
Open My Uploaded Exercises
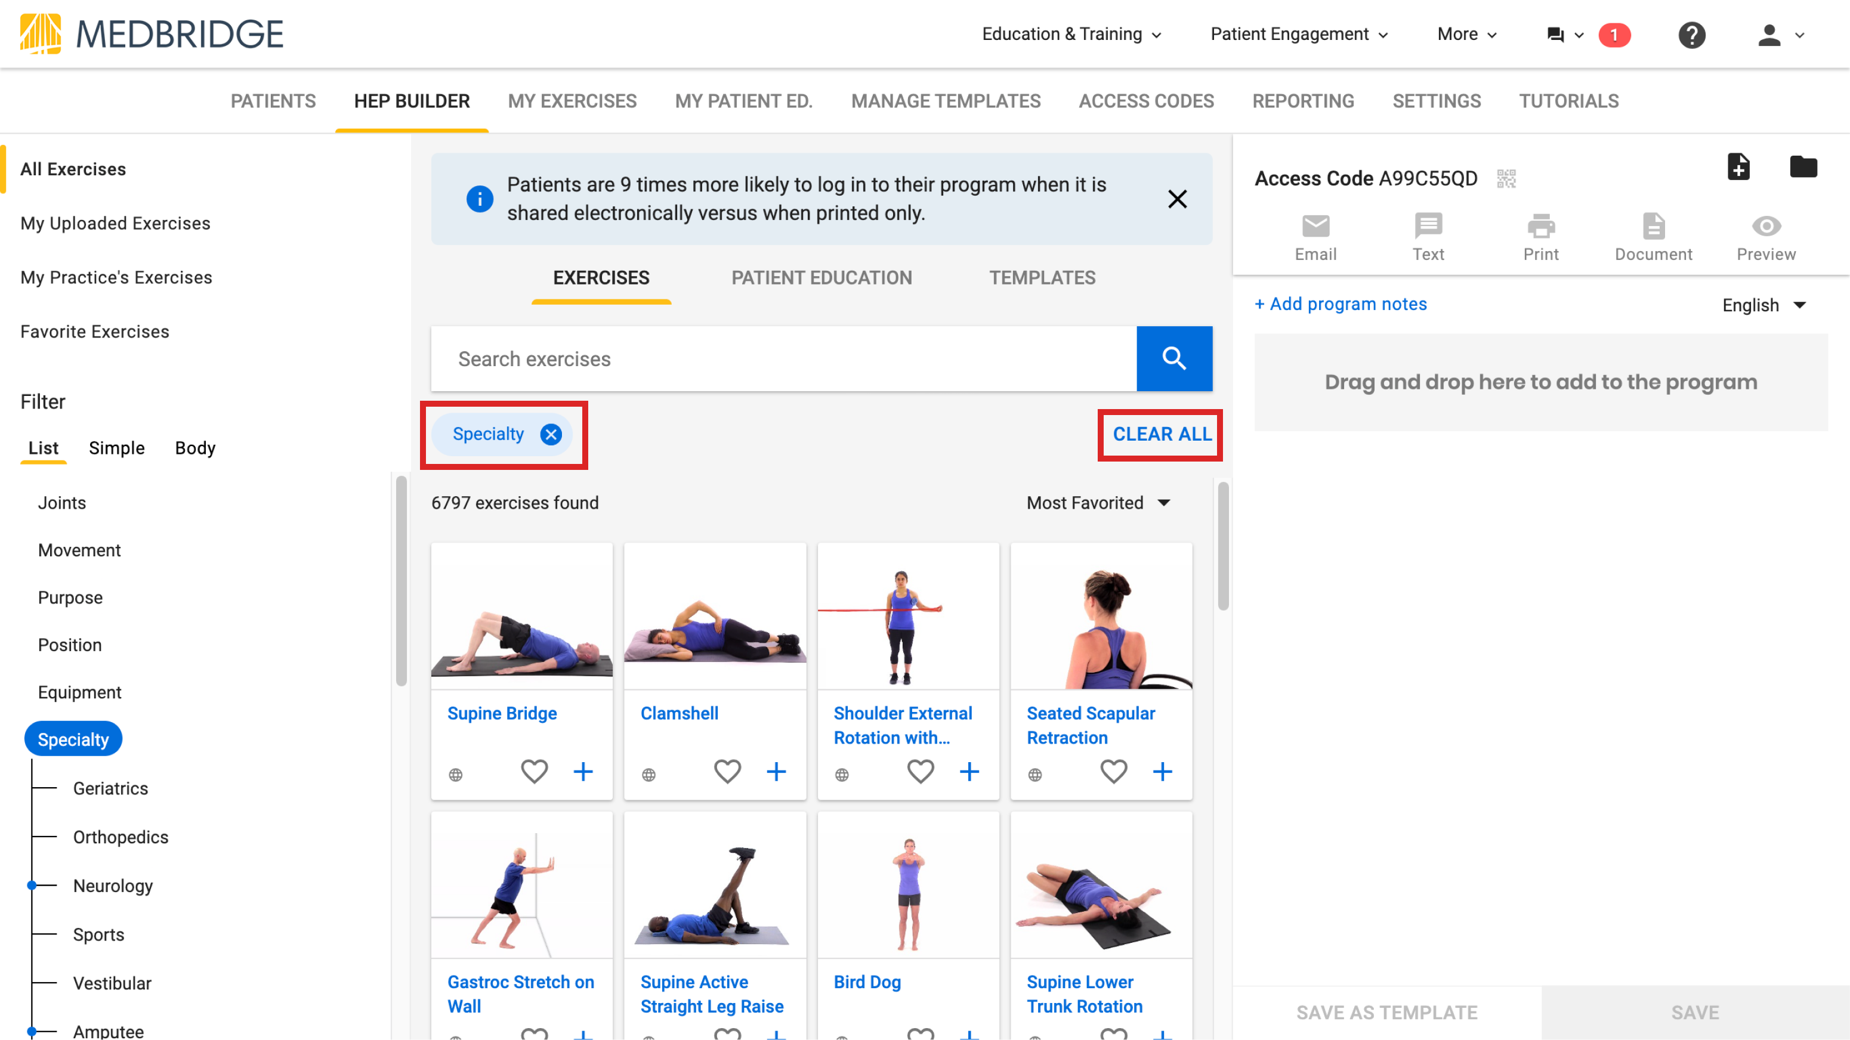click(x=115, y=223)
